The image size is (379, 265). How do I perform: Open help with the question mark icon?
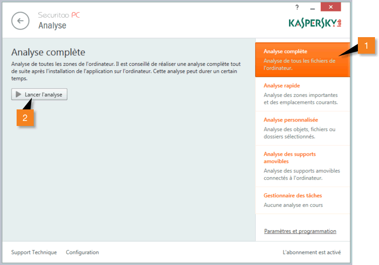pos(297,7)
